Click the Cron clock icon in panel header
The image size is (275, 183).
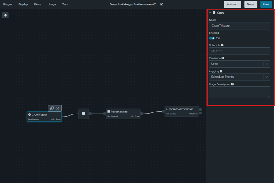214,13
